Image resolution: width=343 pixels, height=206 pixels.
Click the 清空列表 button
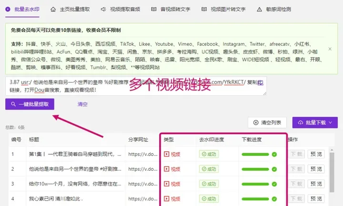[x=267, y=123]
